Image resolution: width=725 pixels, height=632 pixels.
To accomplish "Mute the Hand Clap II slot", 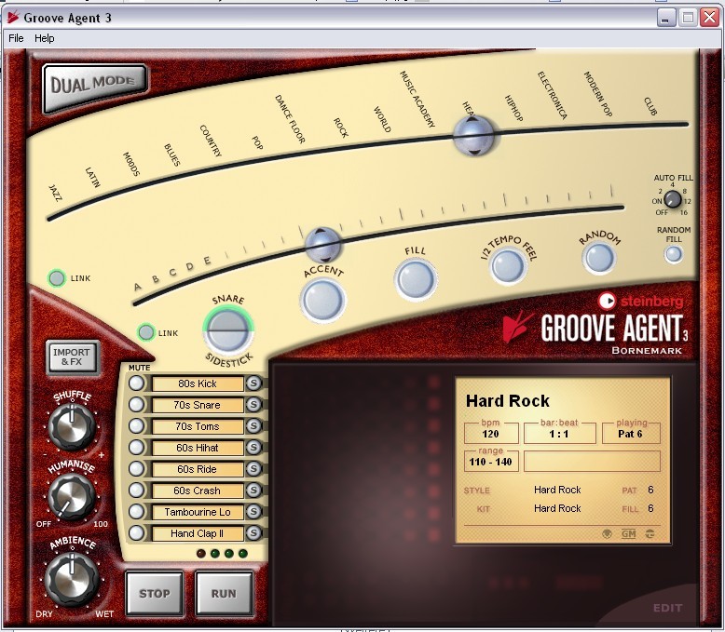I will [x=136, y=532].
